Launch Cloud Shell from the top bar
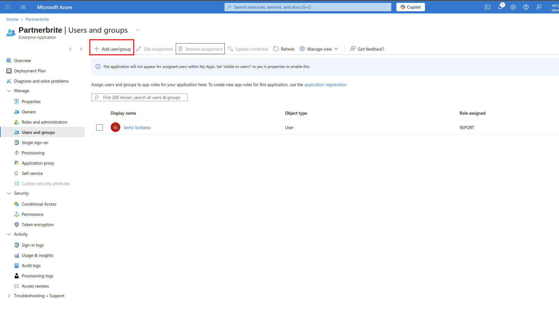Viewport: 559px width, 320px height. (x=487, y=7)
